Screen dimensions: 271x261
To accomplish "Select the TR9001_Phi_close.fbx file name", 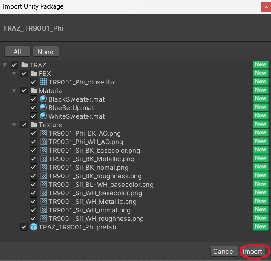I will (x=82, y=82).
